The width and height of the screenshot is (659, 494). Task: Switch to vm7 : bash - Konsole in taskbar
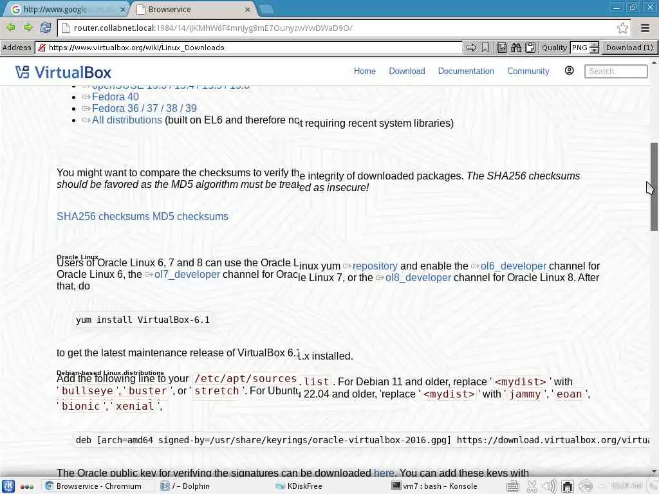(x=434, y=486)
